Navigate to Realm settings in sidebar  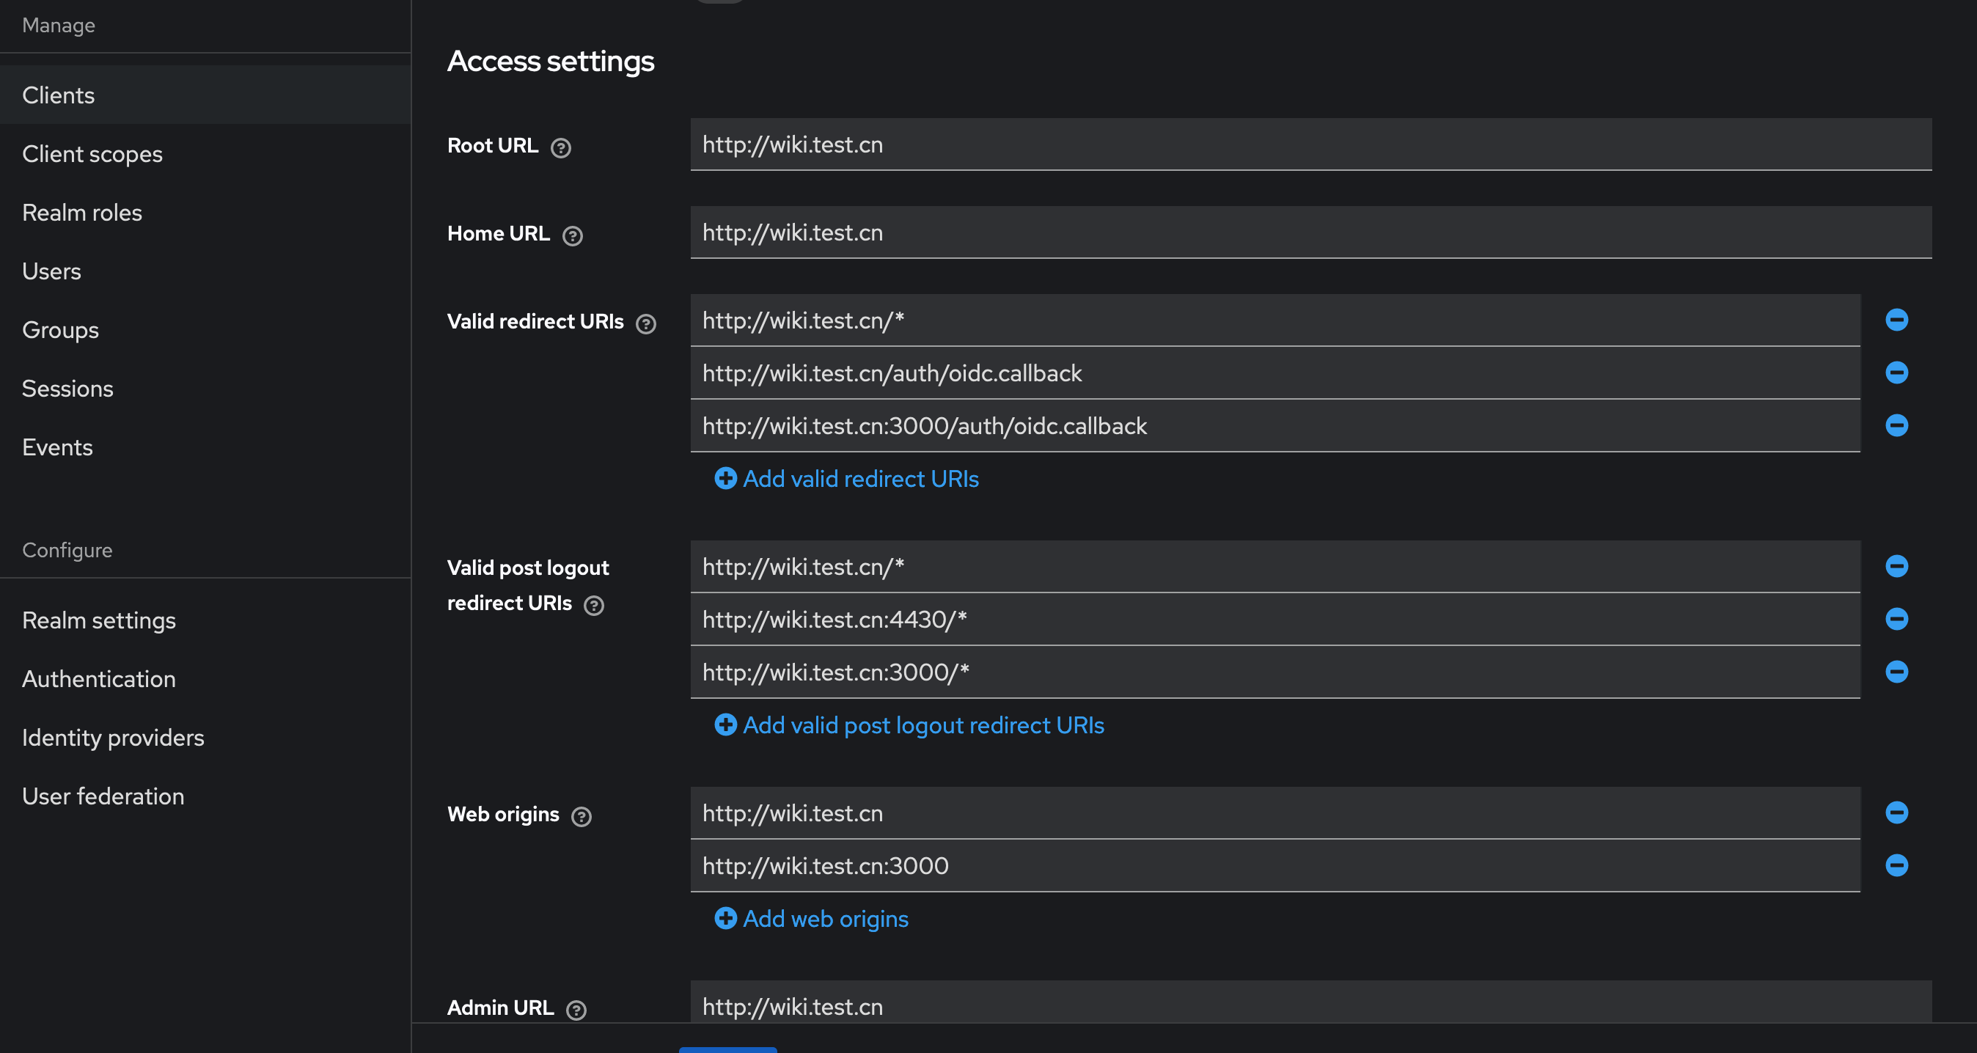[100, 619]
